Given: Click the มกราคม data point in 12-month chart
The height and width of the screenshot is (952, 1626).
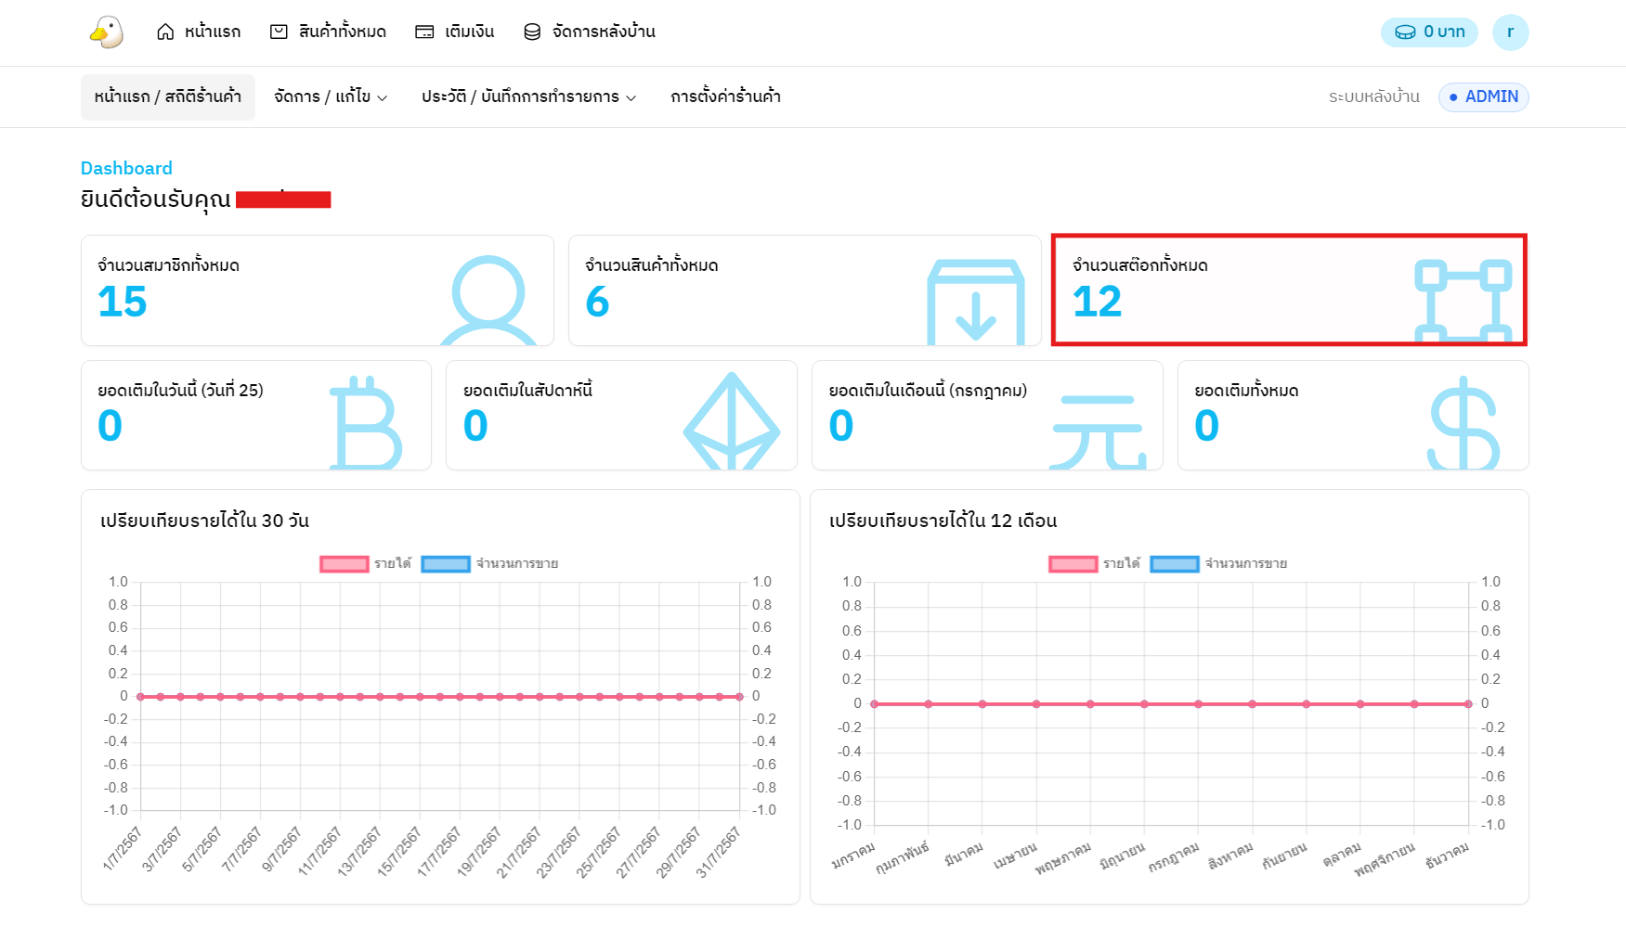Looking at the screenshot, I should pyautogui.click(x=874, y=704).
